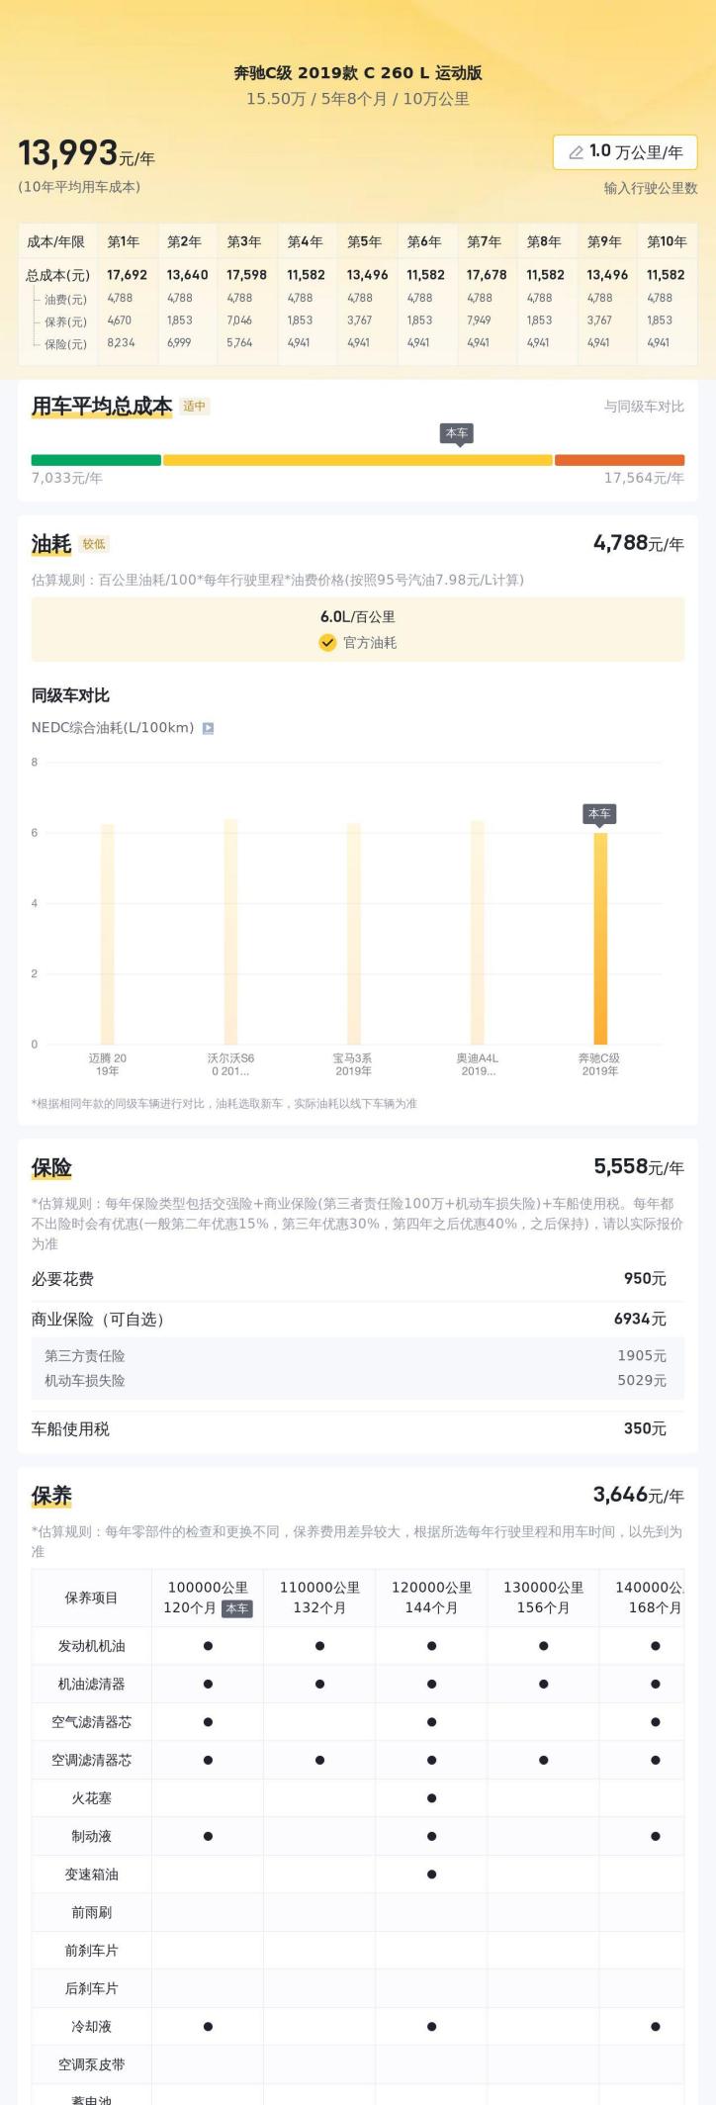716x2105 pixels.
Task: Click the 输入行驶公里数 text
Action: coord(651,188)
